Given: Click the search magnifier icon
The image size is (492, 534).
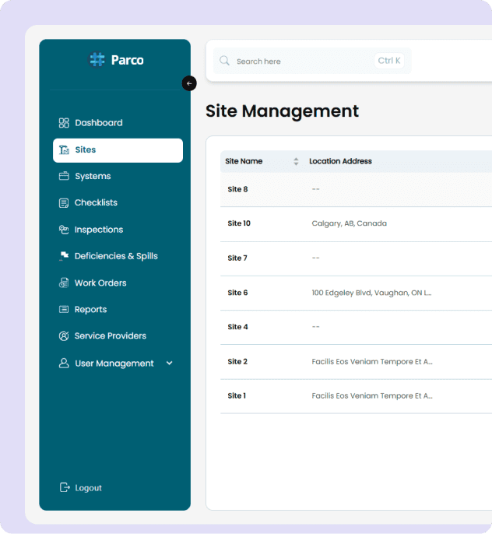Looking at the screenshot, I should [x=224, y=61].
